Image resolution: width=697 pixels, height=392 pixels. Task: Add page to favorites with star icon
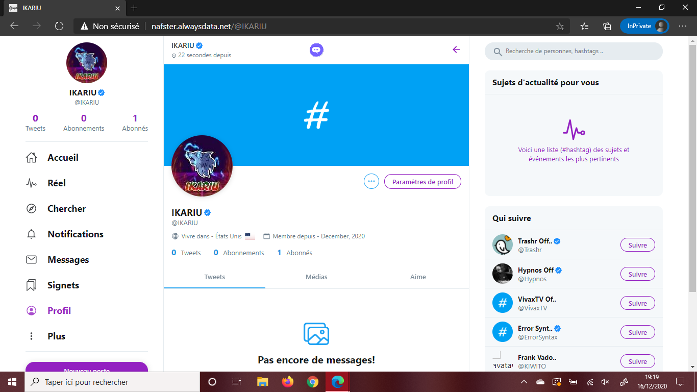pos(560,26)
